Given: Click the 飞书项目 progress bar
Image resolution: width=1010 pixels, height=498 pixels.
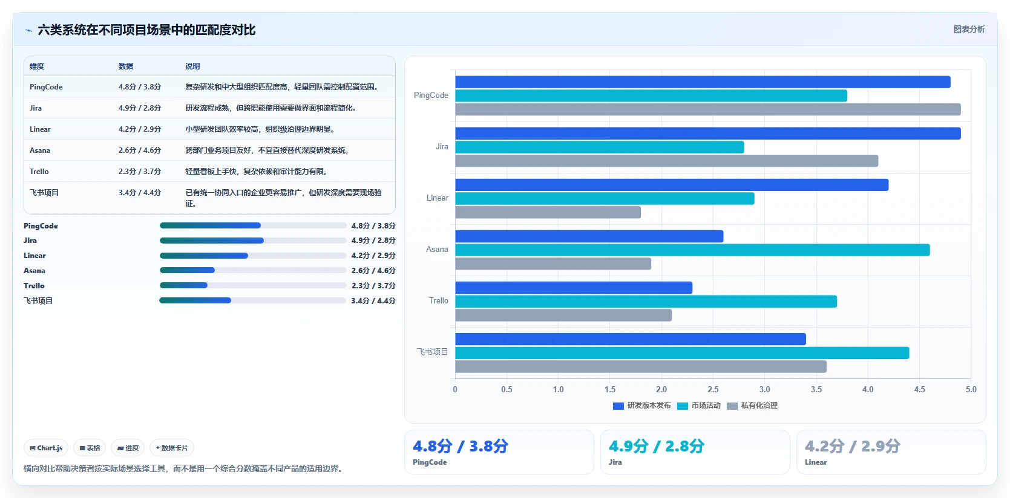Looking at the screenshot, I should [x=253, y=300].
